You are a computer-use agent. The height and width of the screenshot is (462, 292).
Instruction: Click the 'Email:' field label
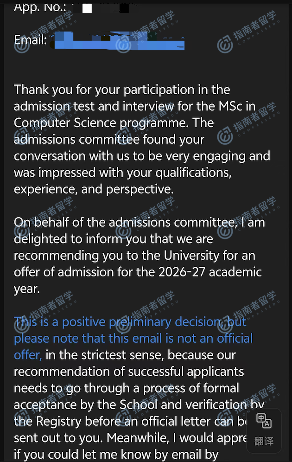[x=31, y=40]
